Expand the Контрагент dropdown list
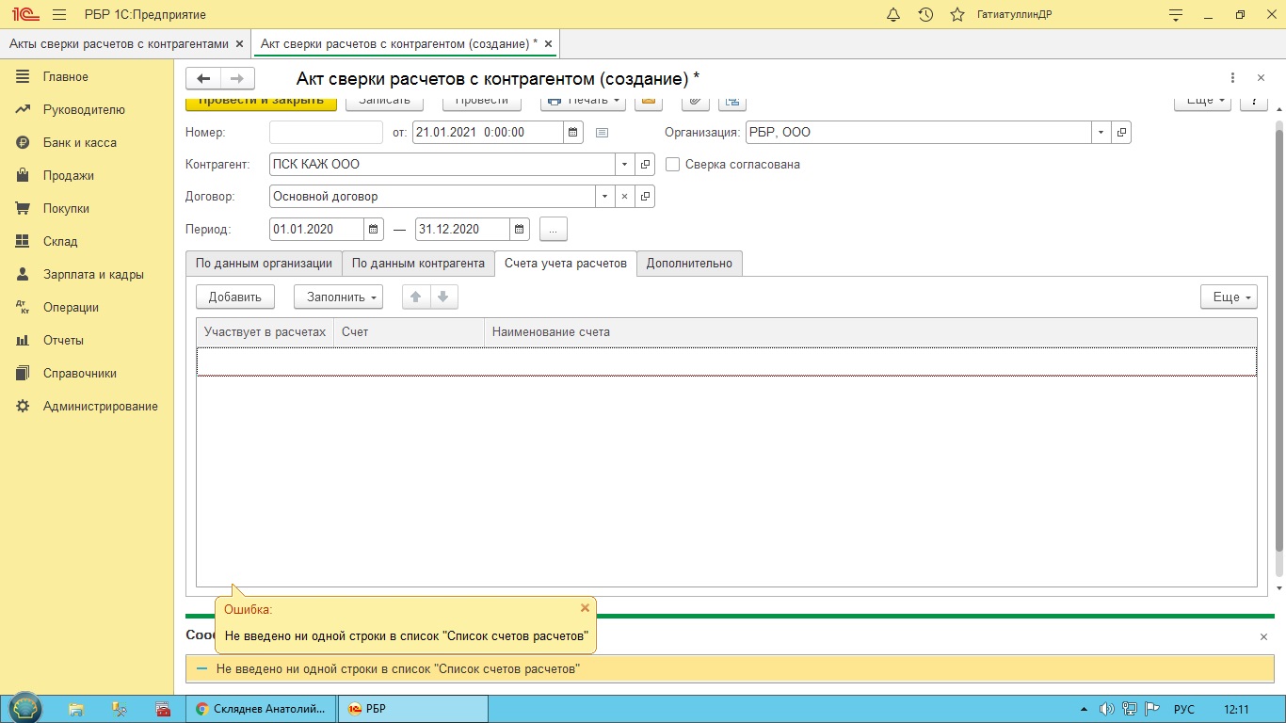 click(625, 165)
